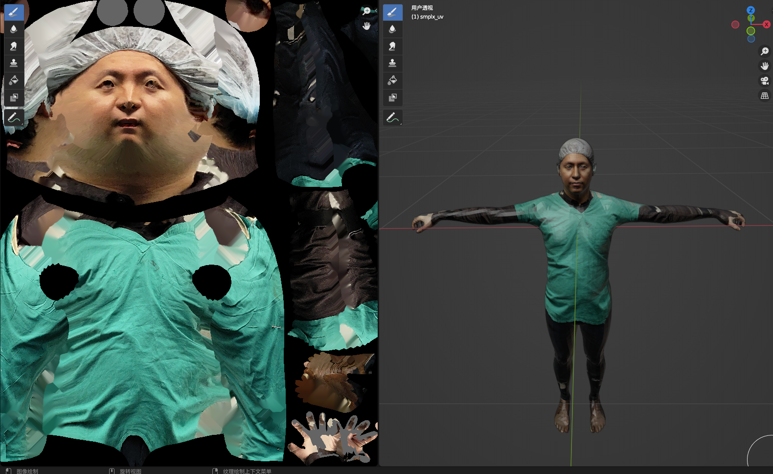Click the negative X red circle on gizmo
The height and width of the screenshot is (474, 773).
pyautogui.click(x=735, y=24)
